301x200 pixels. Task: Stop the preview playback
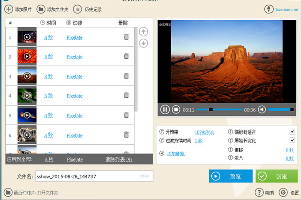tap(176, 109)
